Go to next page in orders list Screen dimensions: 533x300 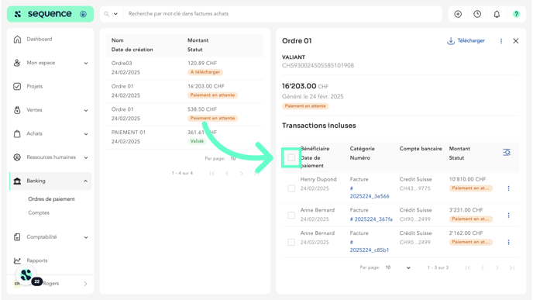242,174
